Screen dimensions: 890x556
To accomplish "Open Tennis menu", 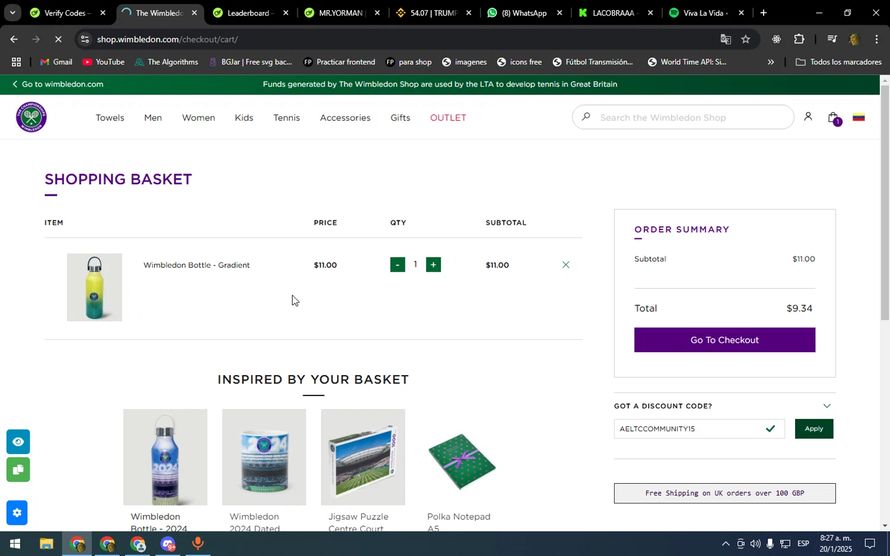I will (287, 117).
